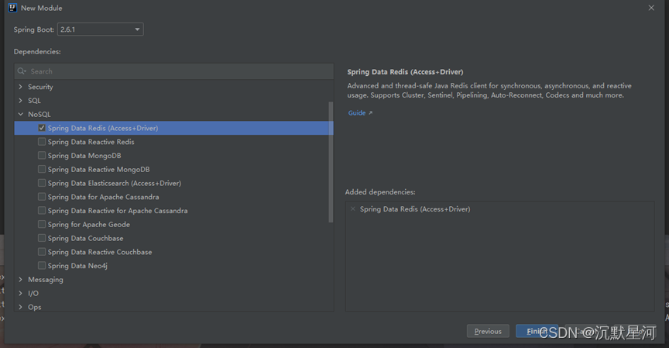Check Spring Data Neo4j

41,266
